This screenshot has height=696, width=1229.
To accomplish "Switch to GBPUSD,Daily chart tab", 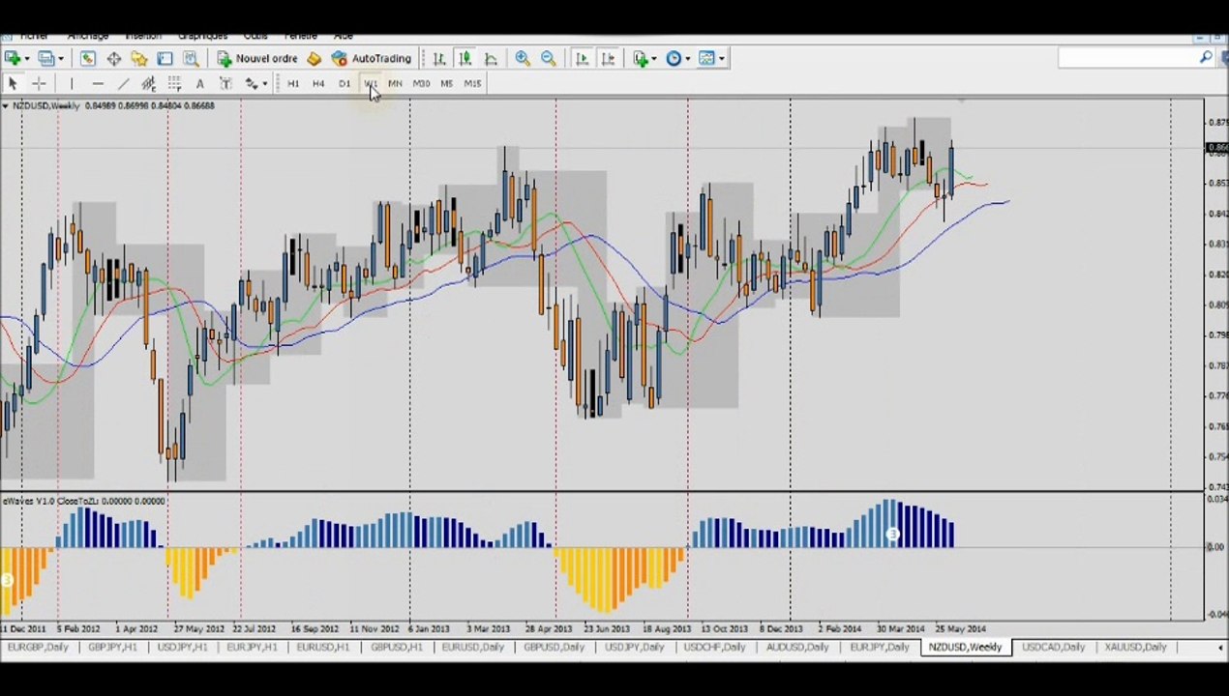I will point(554,647).
